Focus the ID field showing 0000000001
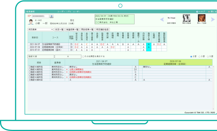This screenshot has width=217, height=131. [x=41, y=16]
